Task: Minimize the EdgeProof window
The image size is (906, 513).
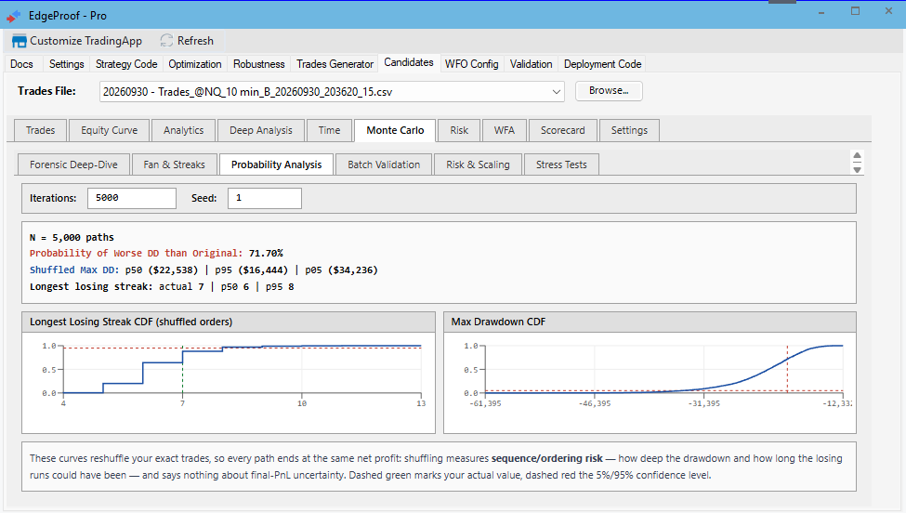Action: pyautogui.click(x=821, y=12)
